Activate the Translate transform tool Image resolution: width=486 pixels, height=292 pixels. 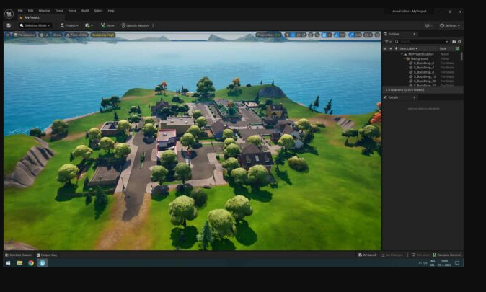[x=293, y=35]
